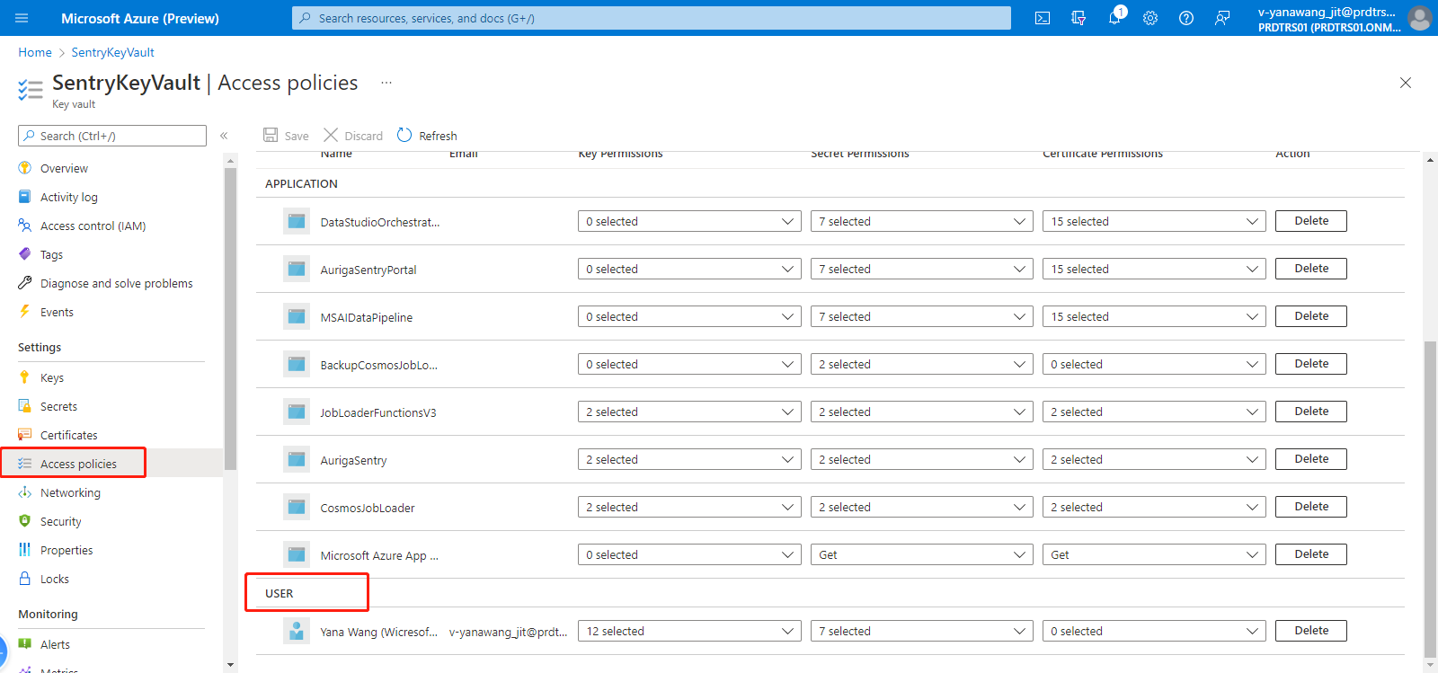
Task: Expand MSAIDataPipeline certificate permissions dropdown
Action: pos(1154,316)
